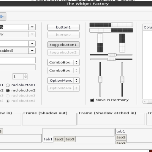152x152 pixels.
Task: Click the 'Frame (Shadow out)' label
Action: tap(46, 113)
